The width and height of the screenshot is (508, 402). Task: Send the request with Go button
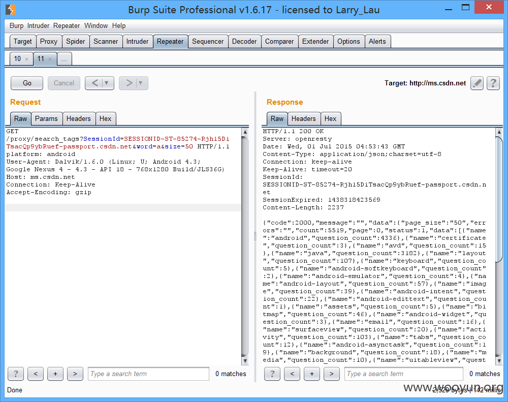coord(27,83)
